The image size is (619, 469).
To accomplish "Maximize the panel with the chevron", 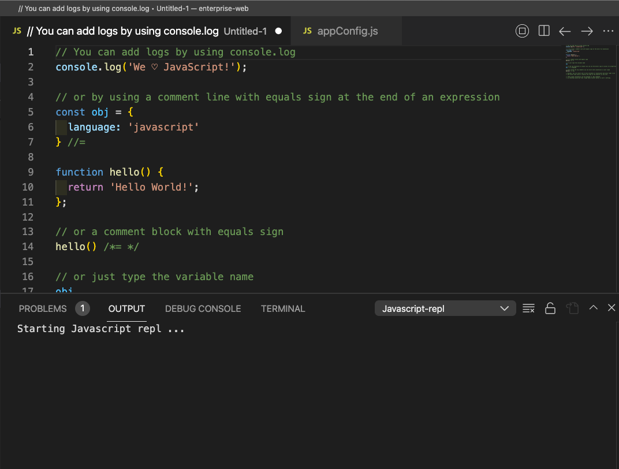I will coord(593,308).
